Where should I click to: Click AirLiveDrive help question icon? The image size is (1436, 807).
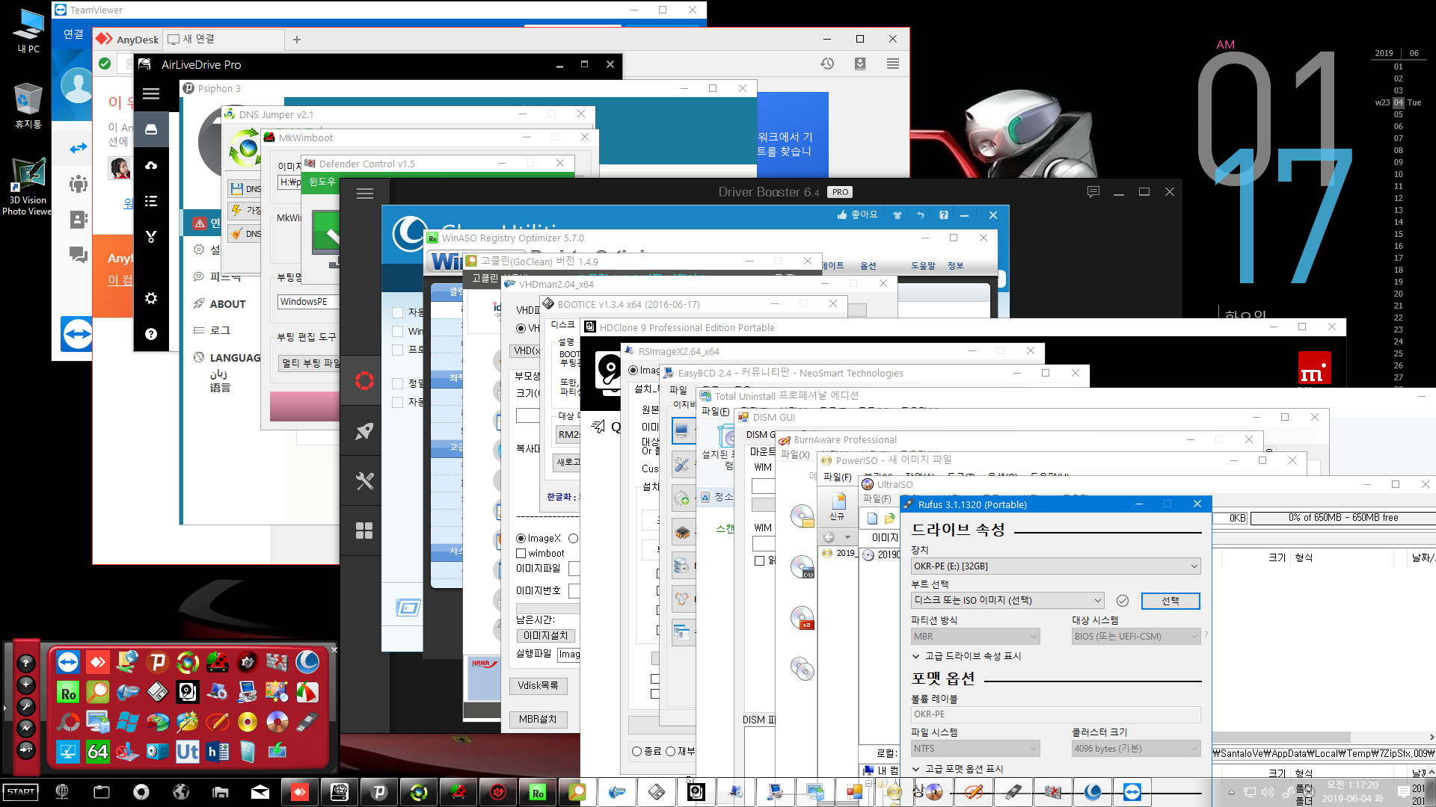(x=151, y=334)
